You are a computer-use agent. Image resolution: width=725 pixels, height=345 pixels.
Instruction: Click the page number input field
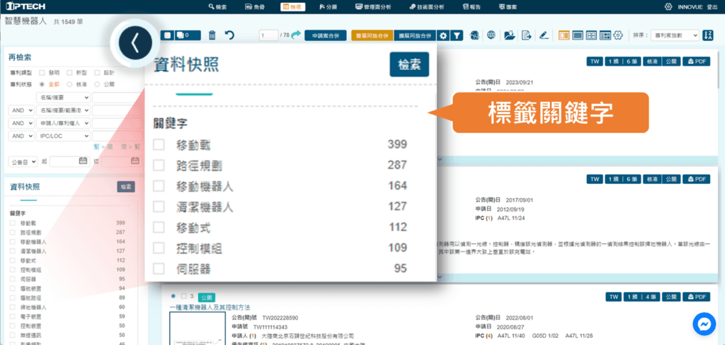[x=268, y=35]
